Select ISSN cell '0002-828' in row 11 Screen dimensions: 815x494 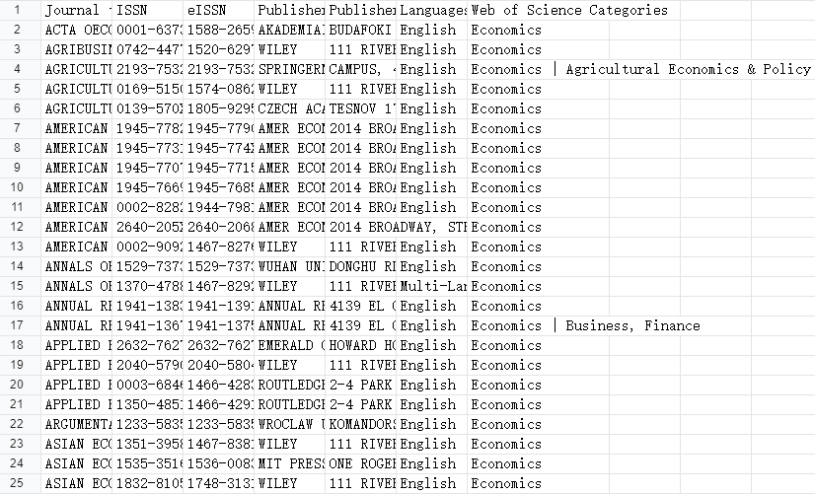[x=148, y=207]
